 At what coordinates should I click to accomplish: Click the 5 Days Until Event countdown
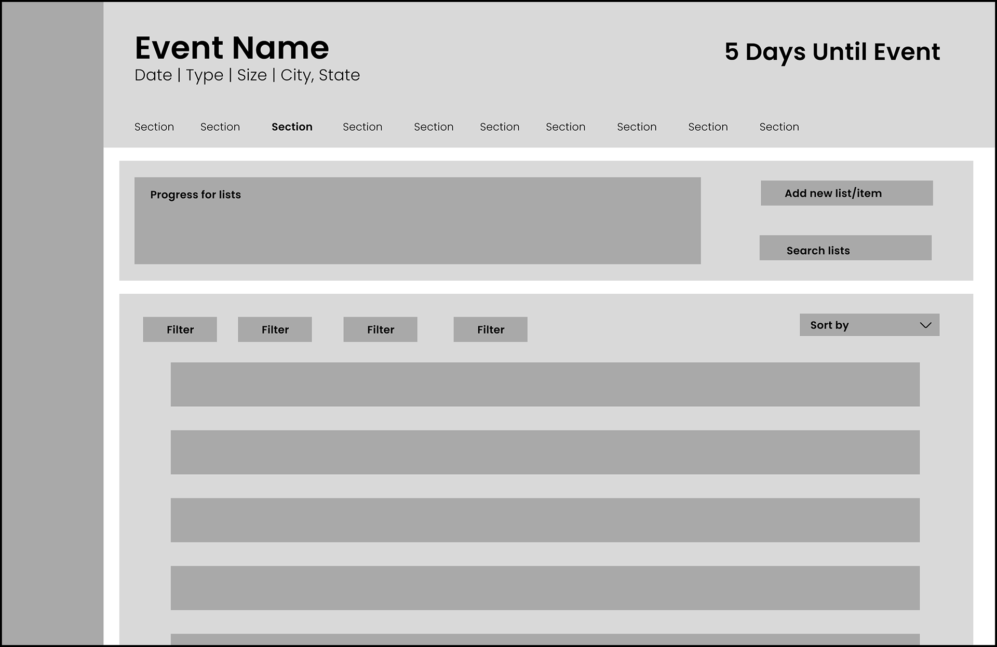[832, 51]
